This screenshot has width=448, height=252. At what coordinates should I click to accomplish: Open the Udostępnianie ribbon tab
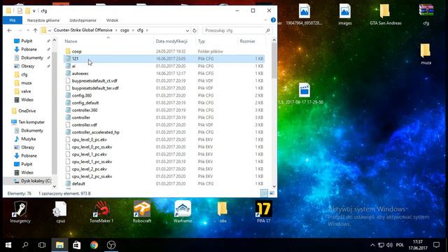click(x=83, y=20)
